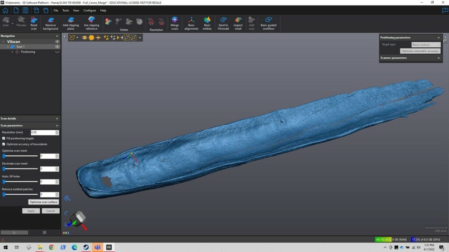Open the Configure menu
The height and width of the screenshot is (252, 449).
coord(89,10)
